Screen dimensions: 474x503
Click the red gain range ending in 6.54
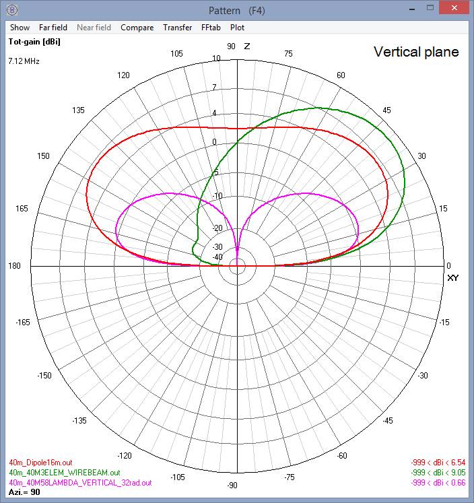coord(437,463)
